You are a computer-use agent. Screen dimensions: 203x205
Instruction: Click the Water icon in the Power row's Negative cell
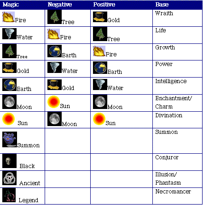click(54, 67)
